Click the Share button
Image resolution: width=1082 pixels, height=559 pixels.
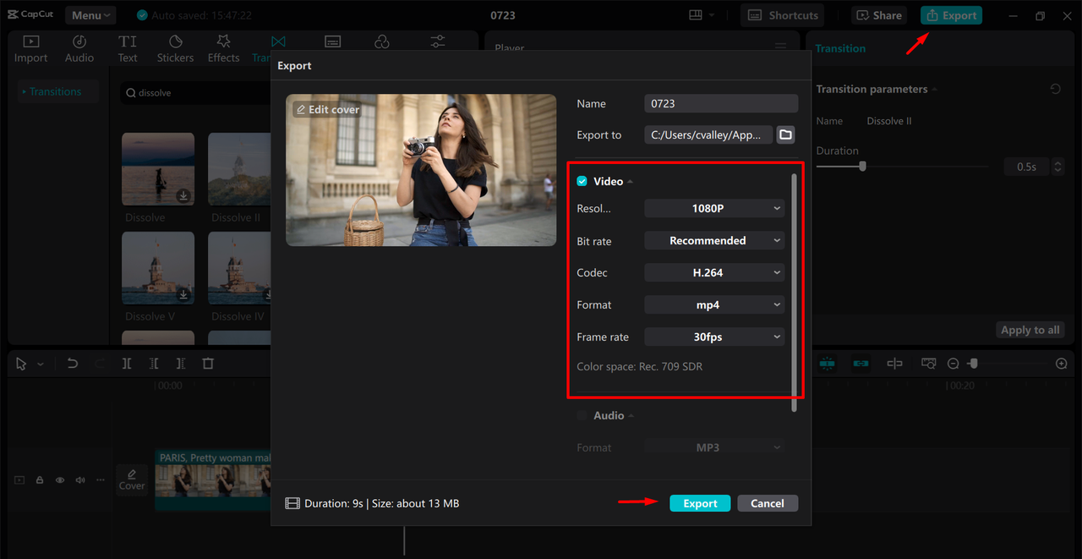click(879, 15)
